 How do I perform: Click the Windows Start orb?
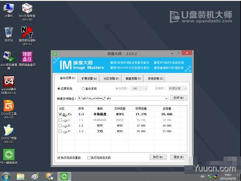point(6,176)
